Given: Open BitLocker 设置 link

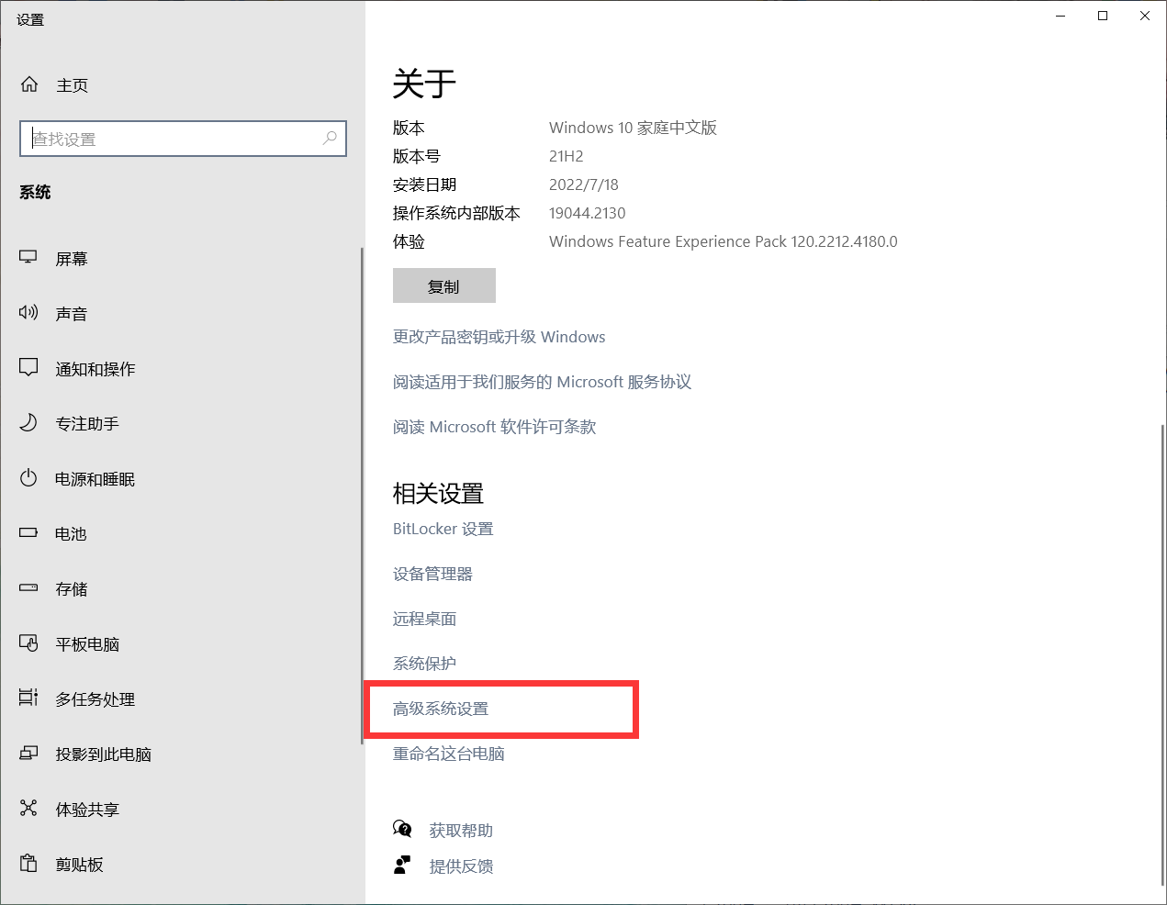Looking at the screenshot, I should [x=443, y=529].
